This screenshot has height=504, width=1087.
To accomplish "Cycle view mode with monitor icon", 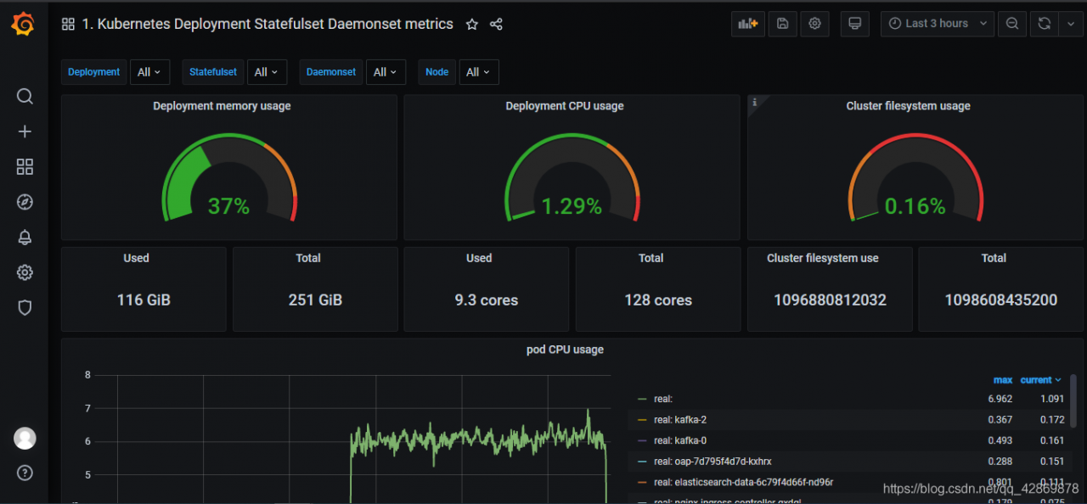I will click(855, 24).
